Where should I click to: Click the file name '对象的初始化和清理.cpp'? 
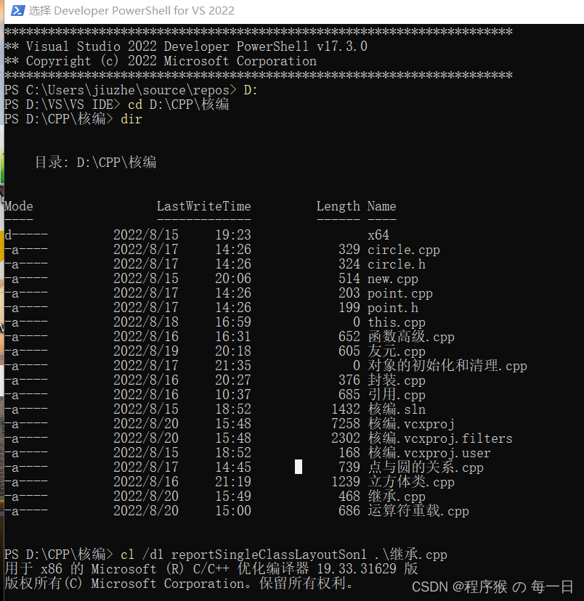pos(447,366)
